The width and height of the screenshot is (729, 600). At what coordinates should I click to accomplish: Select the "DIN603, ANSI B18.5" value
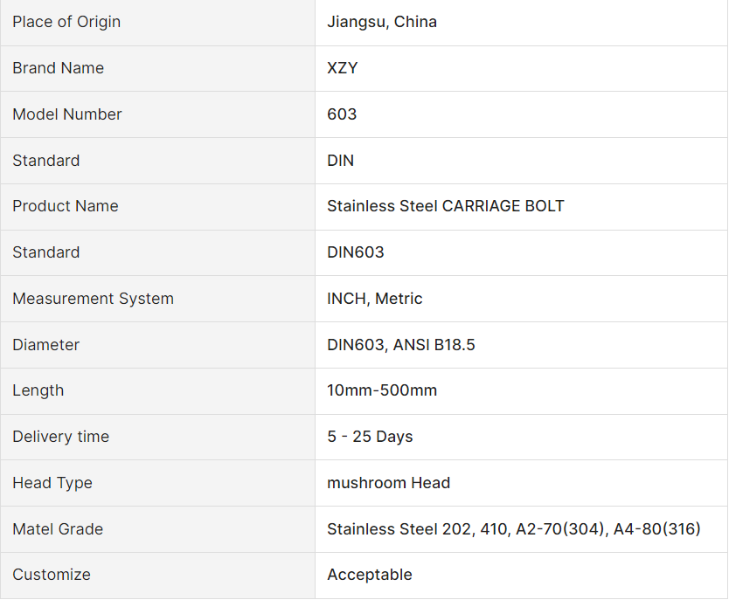(x=401, y=345)
